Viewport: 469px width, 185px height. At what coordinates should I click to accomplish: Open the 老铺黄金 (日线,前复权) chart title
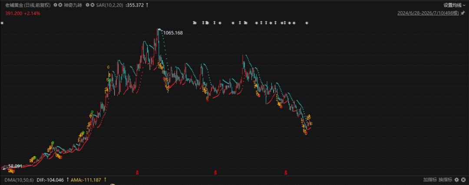click(28, 5)
